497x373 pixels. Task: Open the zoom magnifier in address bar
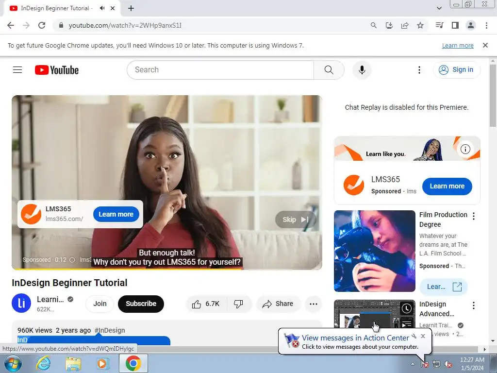[x=374, y=25]
